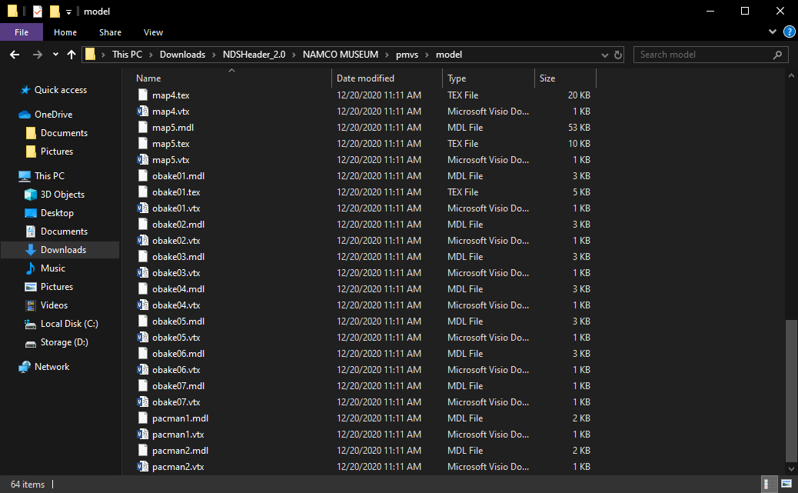This screenshot has width=798, height=493.
Task: Click Downloads in the address breadcrumb
Action: (x=183, y=55)
